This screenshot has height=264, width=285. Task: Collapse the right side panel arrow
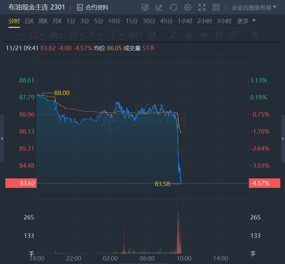coord(283,139)
